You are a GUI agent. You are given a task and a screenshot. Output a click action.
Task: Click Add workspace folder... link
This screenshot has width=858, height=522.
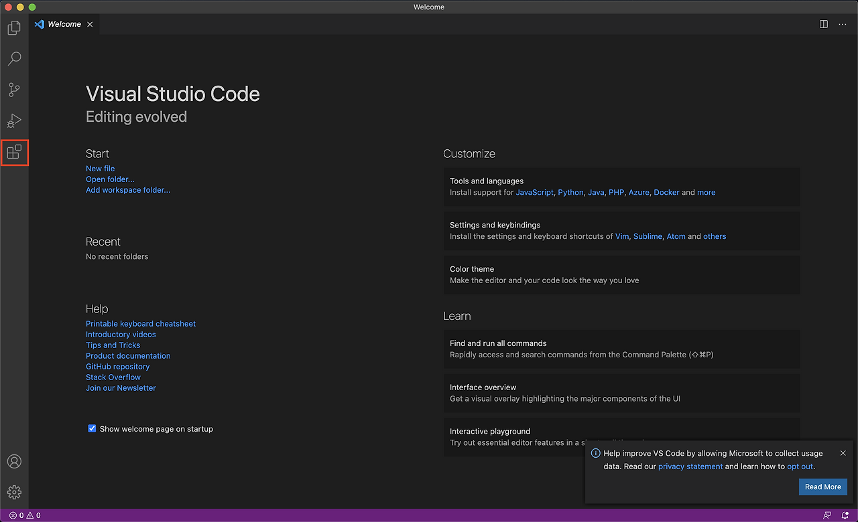click(128, 190)
